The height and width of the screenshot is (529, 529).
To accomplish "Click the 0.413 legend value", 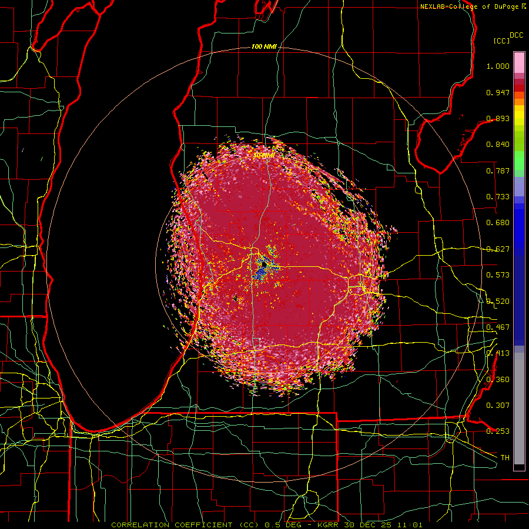I will point(498,353).
